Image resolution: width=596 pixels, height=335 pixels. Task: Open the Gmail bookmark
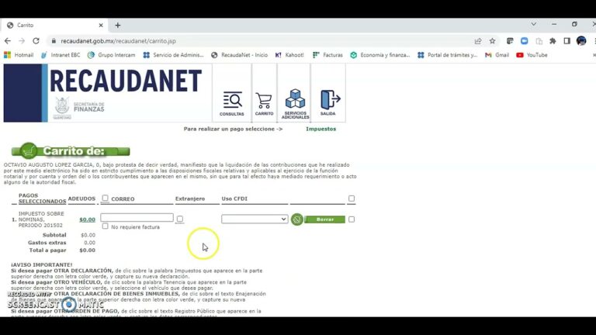click(497, 55)
